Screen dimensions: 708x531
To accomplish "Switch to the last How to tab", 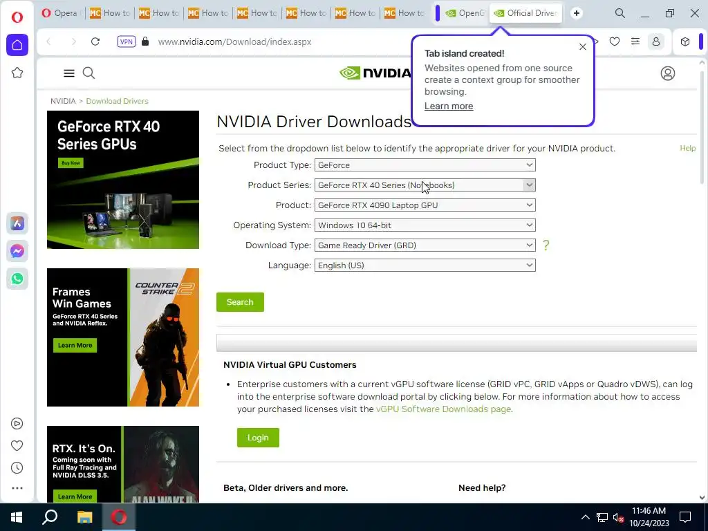I will pos(404,13).
